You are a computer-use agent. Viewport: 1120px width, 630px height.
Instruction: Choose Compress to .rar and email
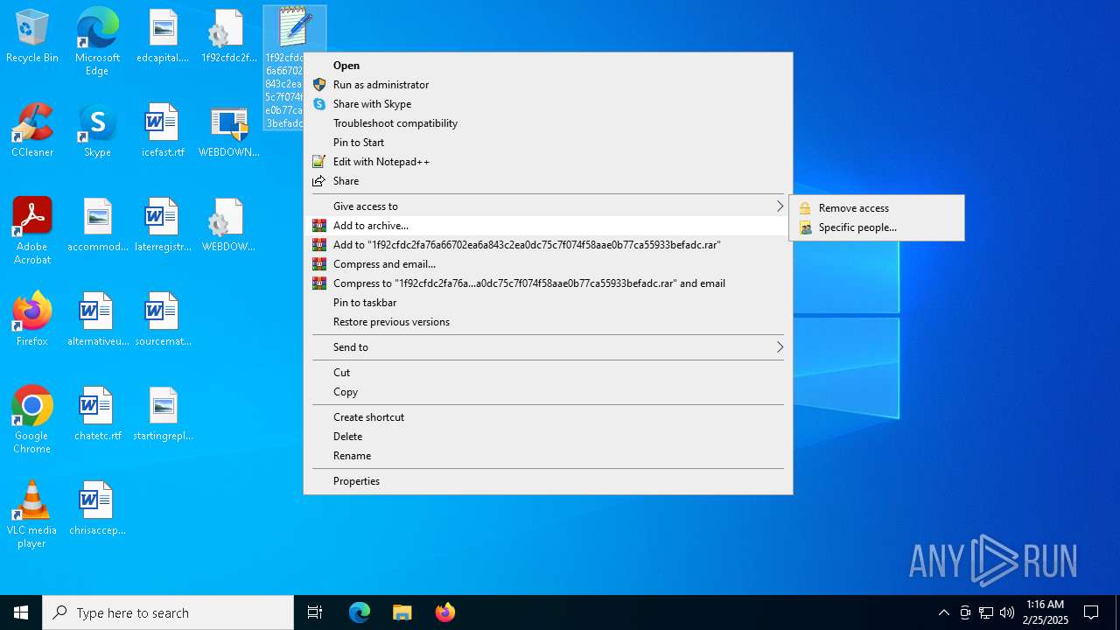[x=548, y=283]
